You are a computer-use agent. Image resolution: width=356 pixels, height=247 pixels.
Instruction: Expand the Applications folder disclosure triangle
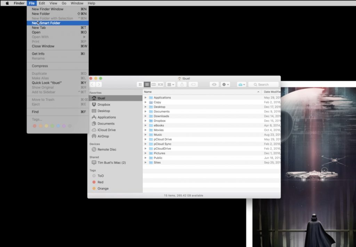tap(146, 97)
